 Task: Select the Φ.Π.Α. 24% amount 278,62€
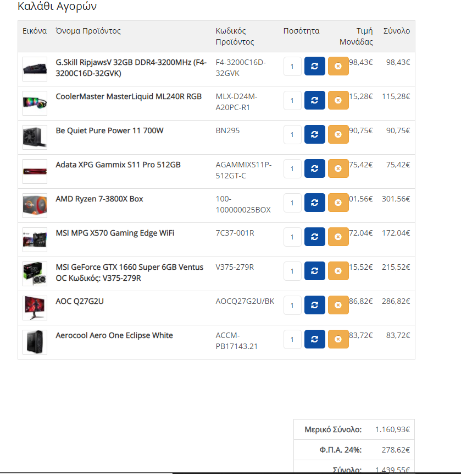[x=396, y=450]
